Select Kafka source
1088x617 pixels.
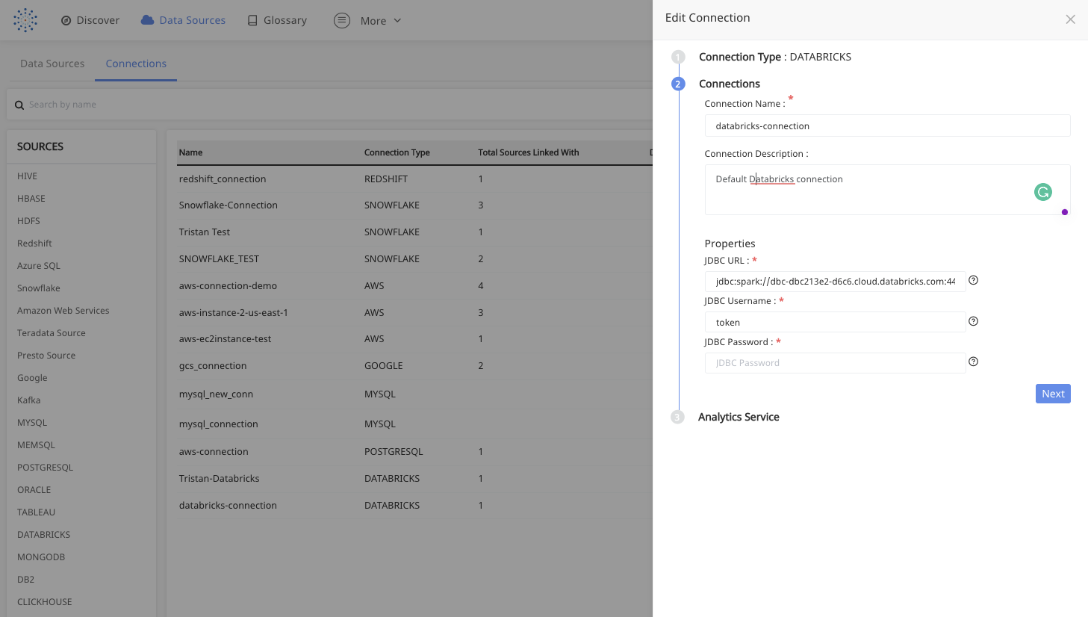[29, 400]
